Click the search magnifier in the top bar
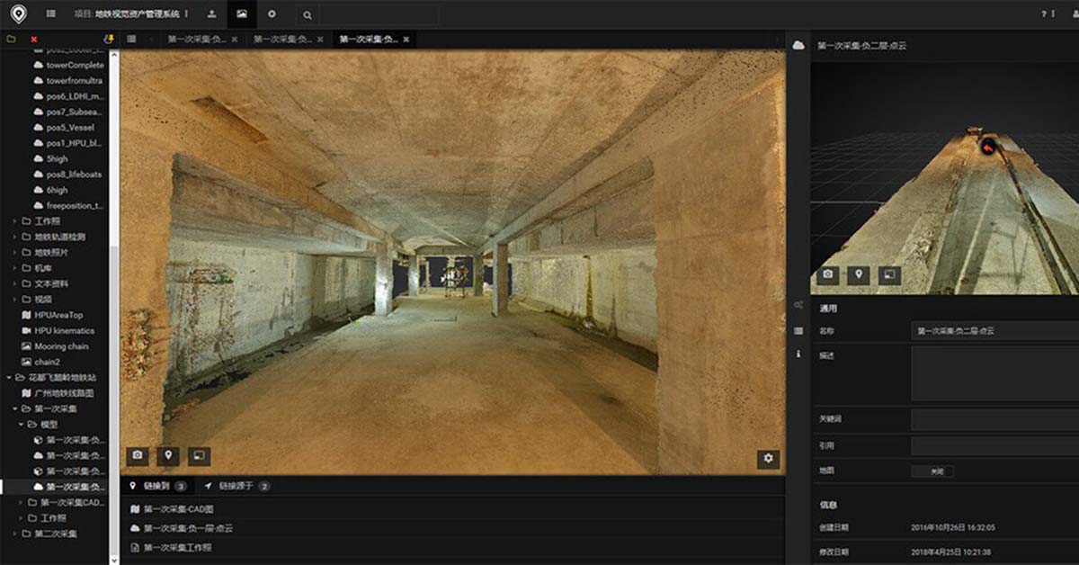1079x565 pixels. coord(307,15)
